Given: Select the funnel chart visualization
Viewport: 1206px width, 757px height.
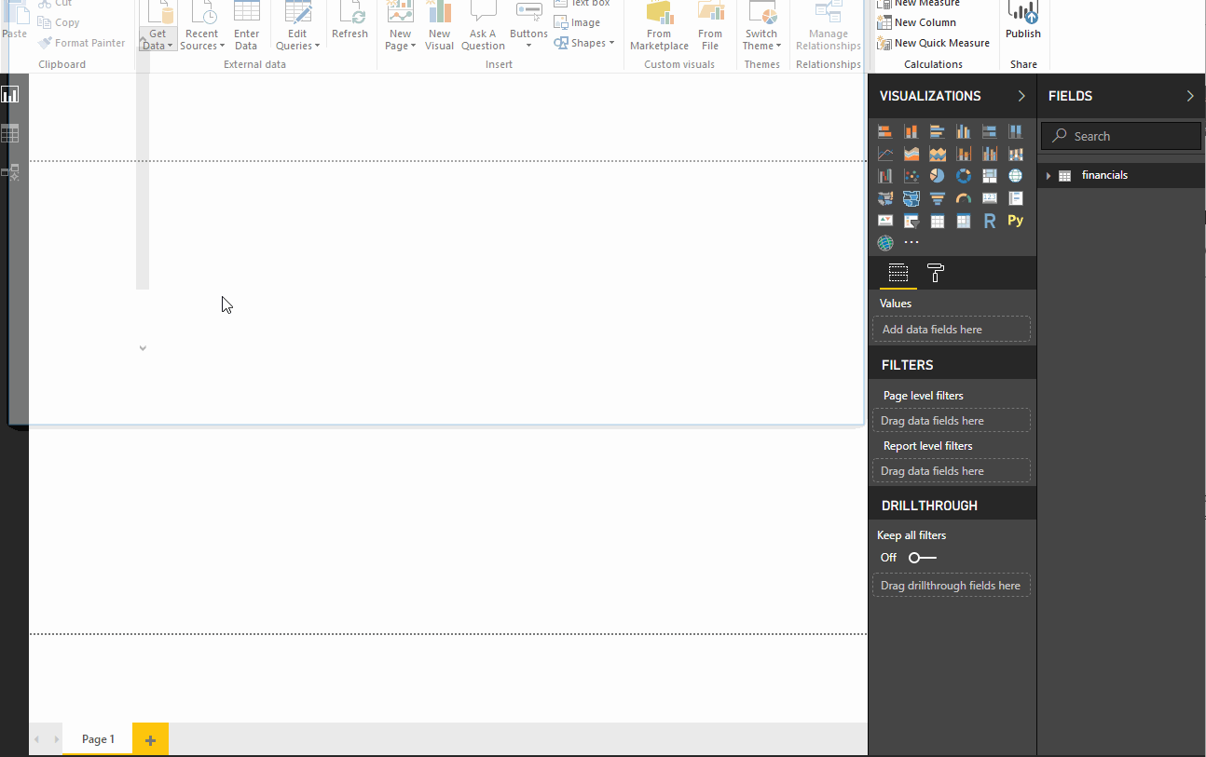Looking at the screenshot, I should [938, 198].
